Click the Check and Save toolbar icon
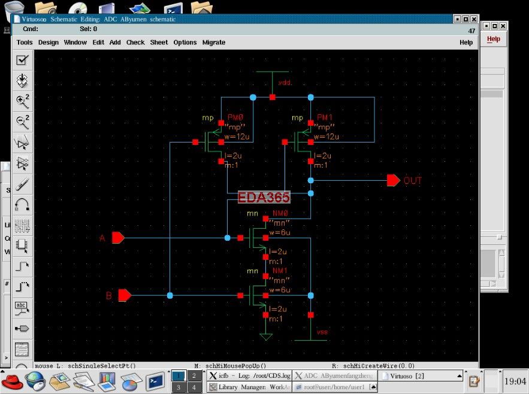The image size is (529, 394). pos(22,59)
